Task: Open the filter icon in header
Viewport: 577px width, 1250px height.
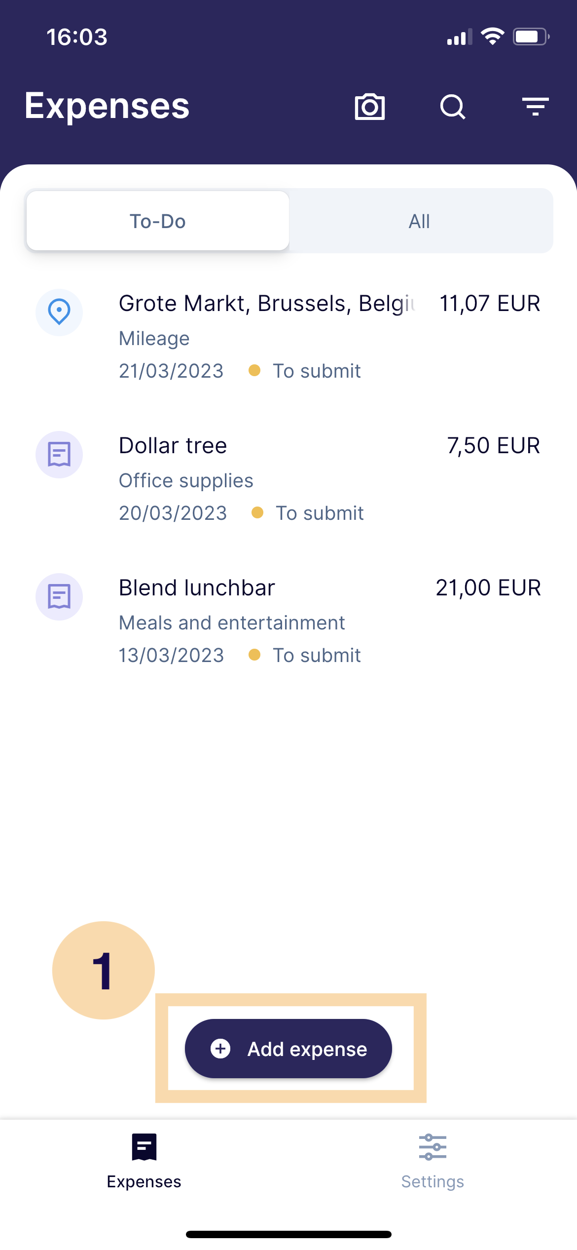Action: [535, 107]
